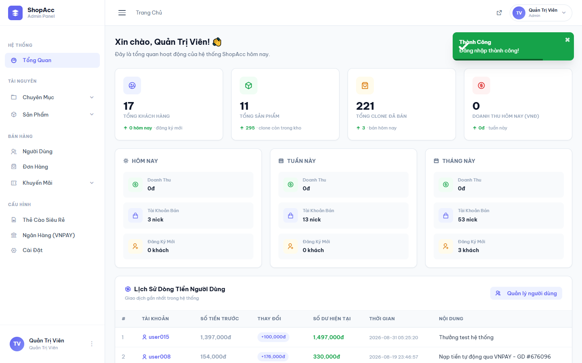Click the Tháng Này calendar icon
This screenshot has height=363, width=582.
(436, 161)
